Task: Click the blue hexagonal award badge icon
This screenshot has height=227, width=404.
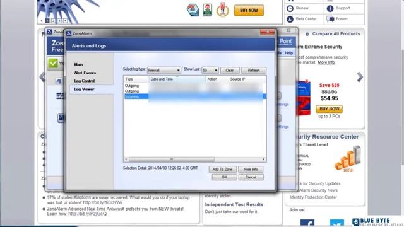Action: tap(193, 10)
